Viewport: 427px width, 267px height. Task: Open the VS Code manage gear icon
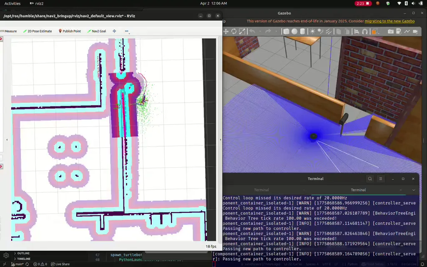tap(6, 256)
